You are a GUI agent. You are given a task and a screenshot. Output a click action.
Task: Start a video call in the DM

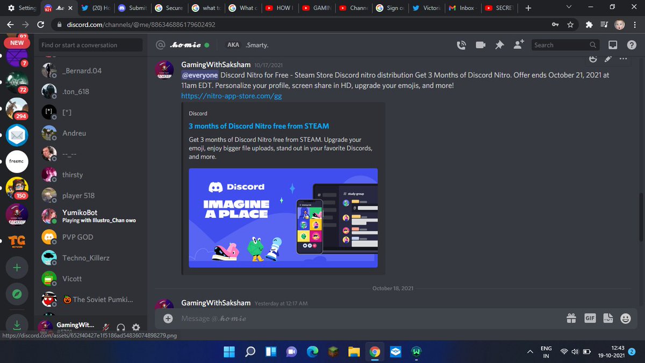481,45
